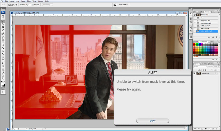The image size is (221, 131).
Task: Open the View menu
Action: pyautogui.click(x=34, y=1)
